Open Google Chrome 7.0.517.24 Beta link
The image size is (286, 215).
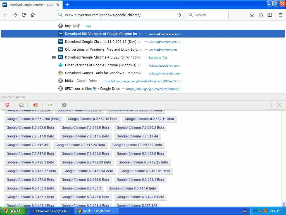tap(80, 145)
